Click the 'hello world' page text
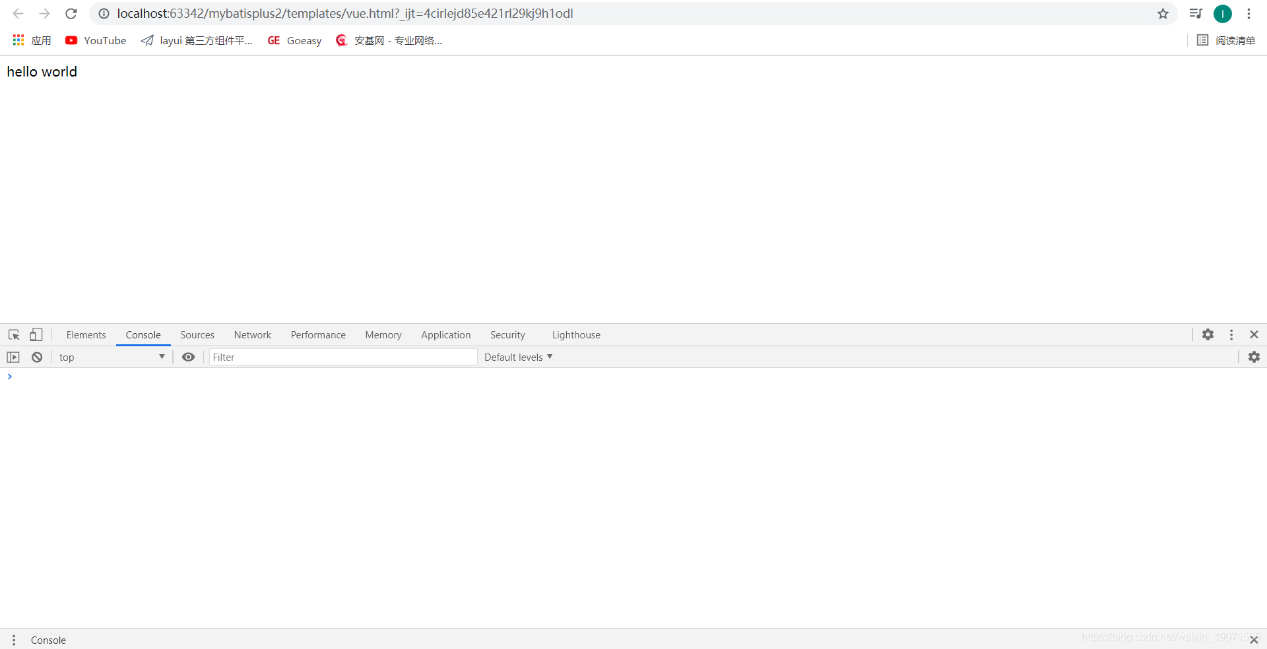This screenshot has height=649, width=1267. click(42, 71)
